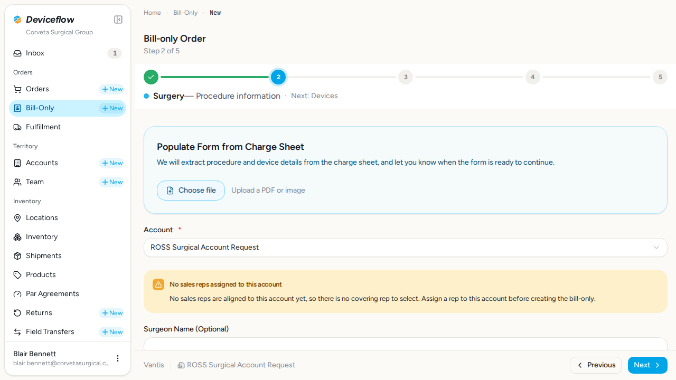Click the Returns rotate icon
The image size is (676, 380).
click(x=17, y=313)
